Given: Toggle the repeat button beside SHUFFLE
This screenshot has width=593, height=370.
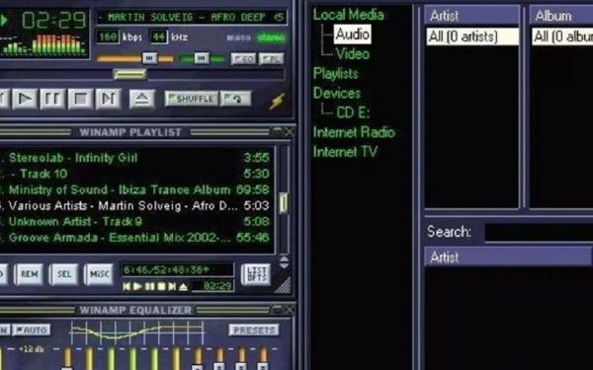Looking at the screenshot, I should (235, 99).
